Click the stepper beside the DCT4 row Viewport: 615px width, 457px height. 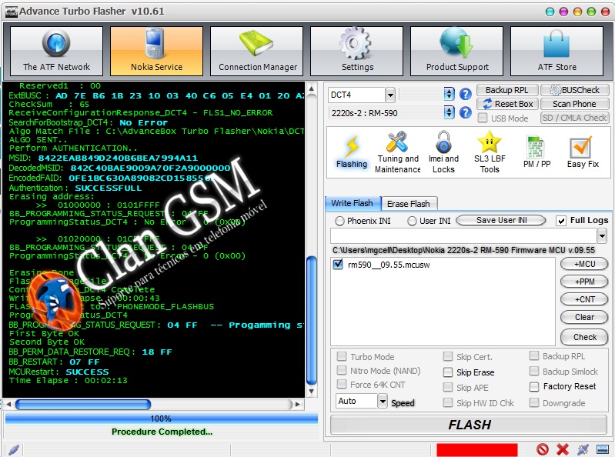pyautogui.click(x=449, y=94)
